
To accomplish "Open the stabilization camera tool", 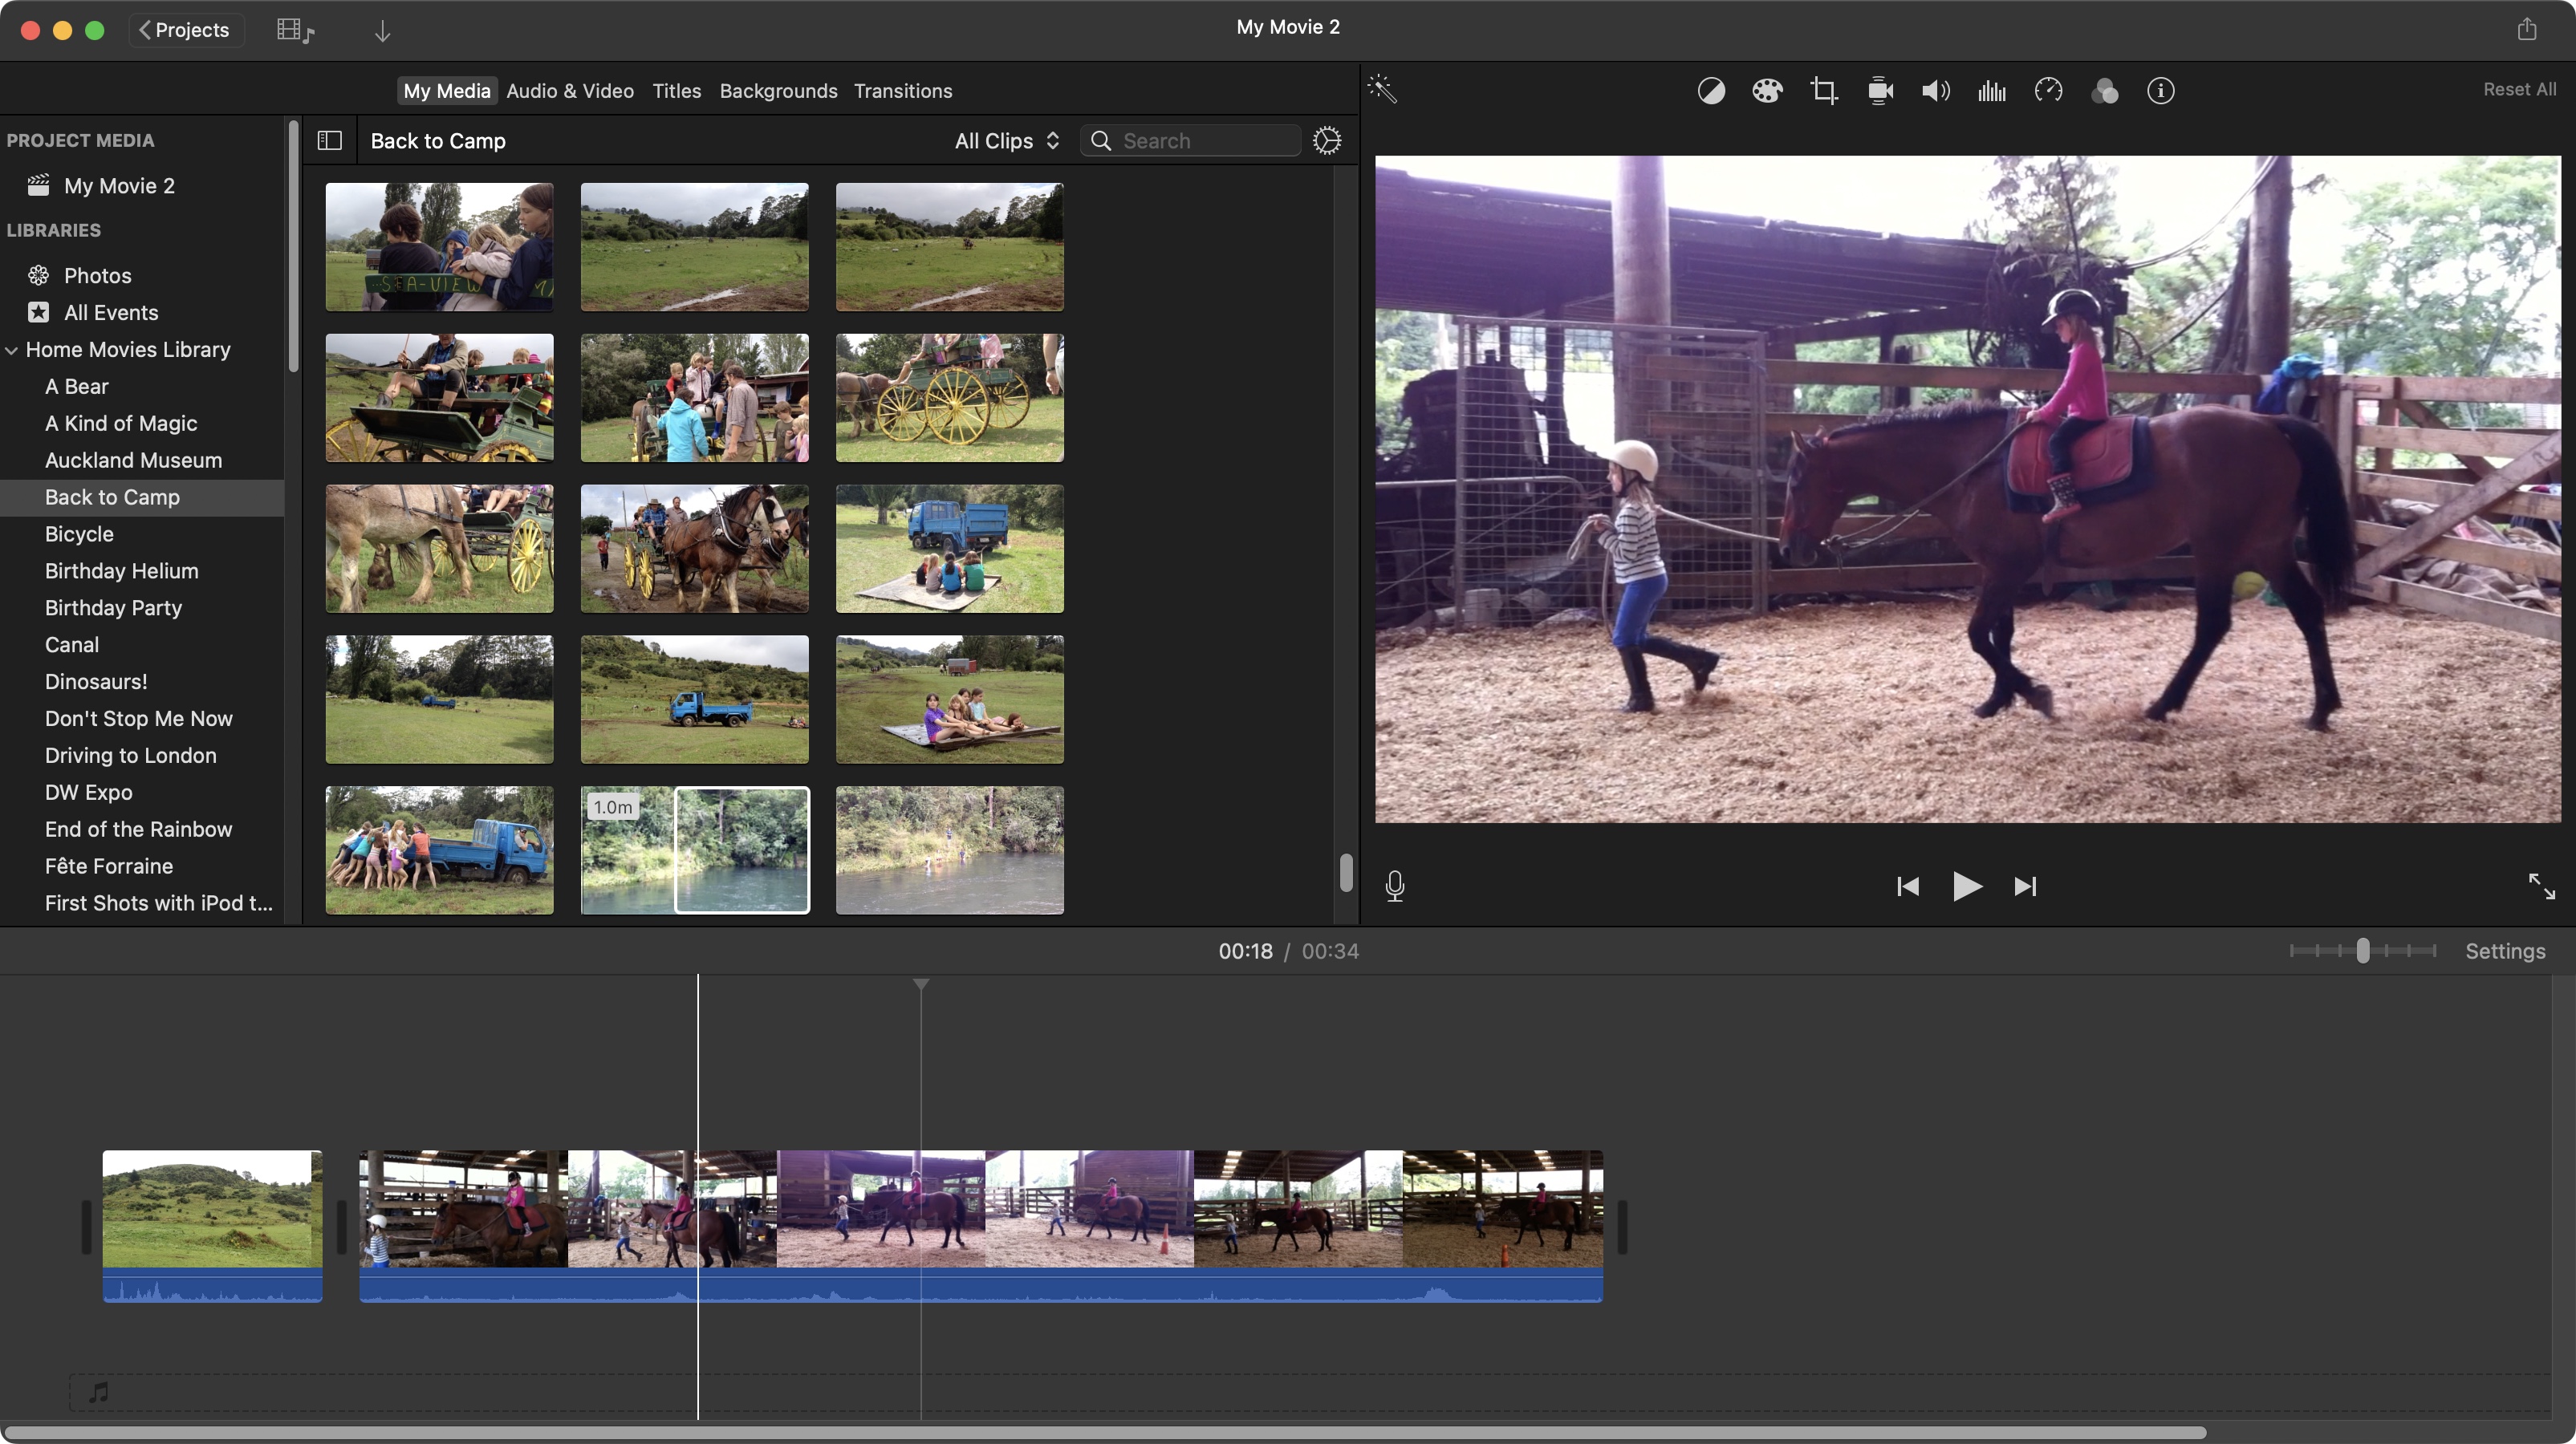I will [x=1880, y=91].
